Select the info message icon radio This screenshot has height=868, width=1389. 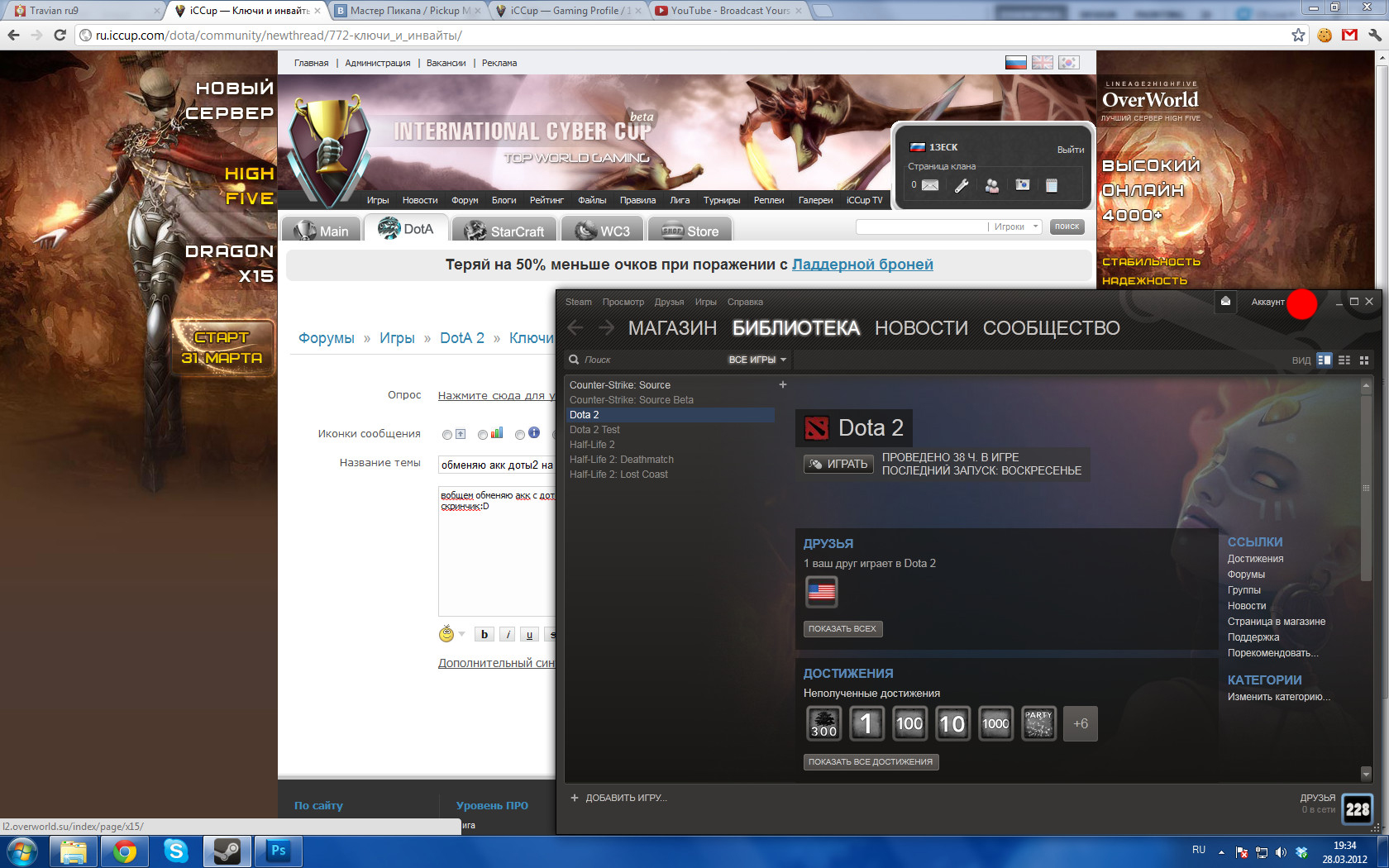[520, 435]
